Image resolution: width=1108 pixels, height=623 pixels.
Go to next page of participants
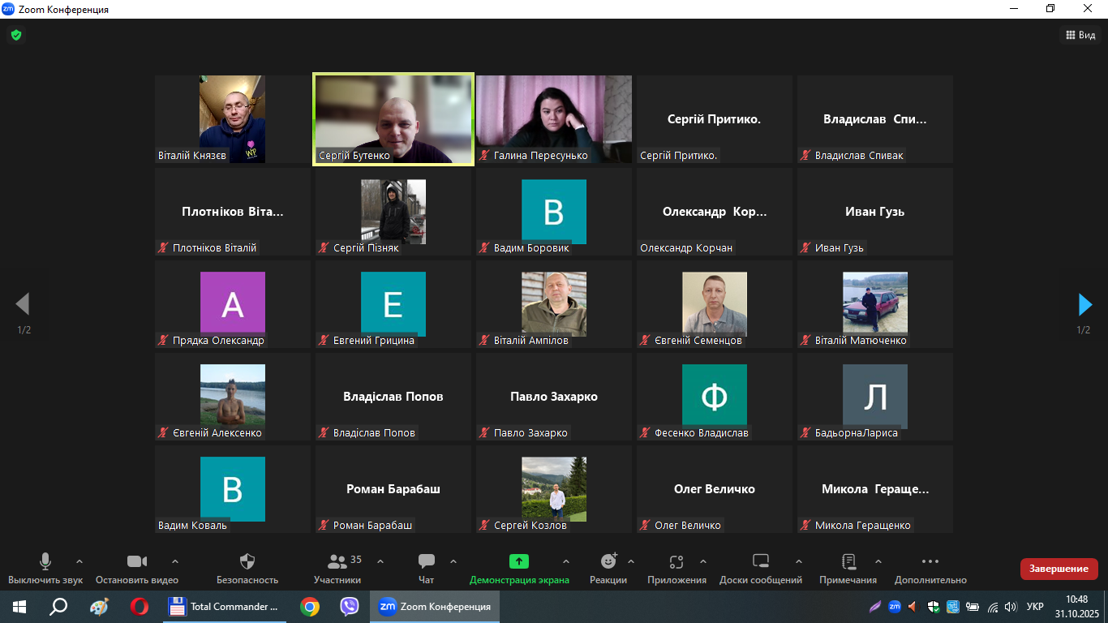click(x=1084, y=304)
